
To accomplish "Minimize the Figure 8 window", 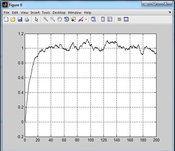I will 146,4.
